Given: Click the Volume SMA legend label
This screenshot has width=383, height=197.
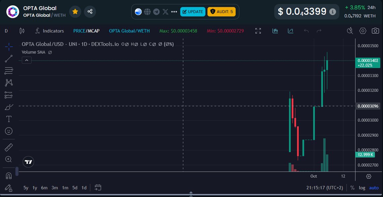Looking at the screenshot, I should [34, 52].
